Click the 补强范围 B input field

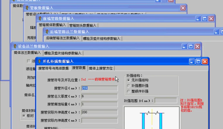pyautogui.click(x=166, y=100)
